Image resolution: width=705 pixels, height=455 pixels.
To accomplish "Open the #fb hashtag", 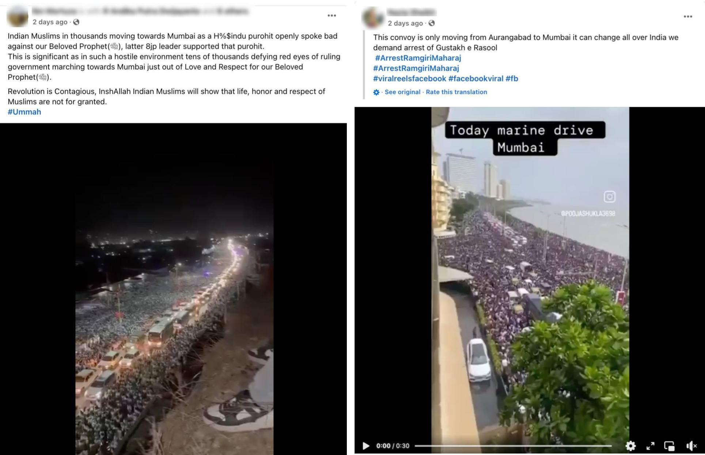I will coord(512,79).
